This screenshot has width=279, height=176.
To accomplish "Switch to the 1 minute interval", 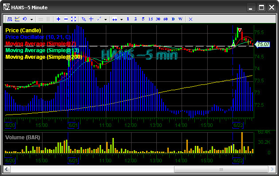I will (x=128, y=19).
